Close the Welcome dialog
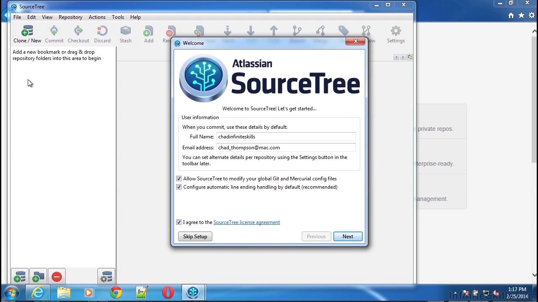This screenshot has width=538, height=302. click(356, 41)
